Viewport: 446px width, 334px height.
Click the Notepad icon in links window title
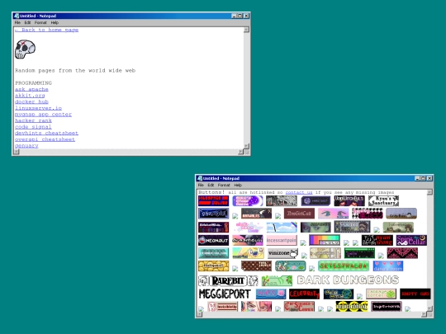17,16
